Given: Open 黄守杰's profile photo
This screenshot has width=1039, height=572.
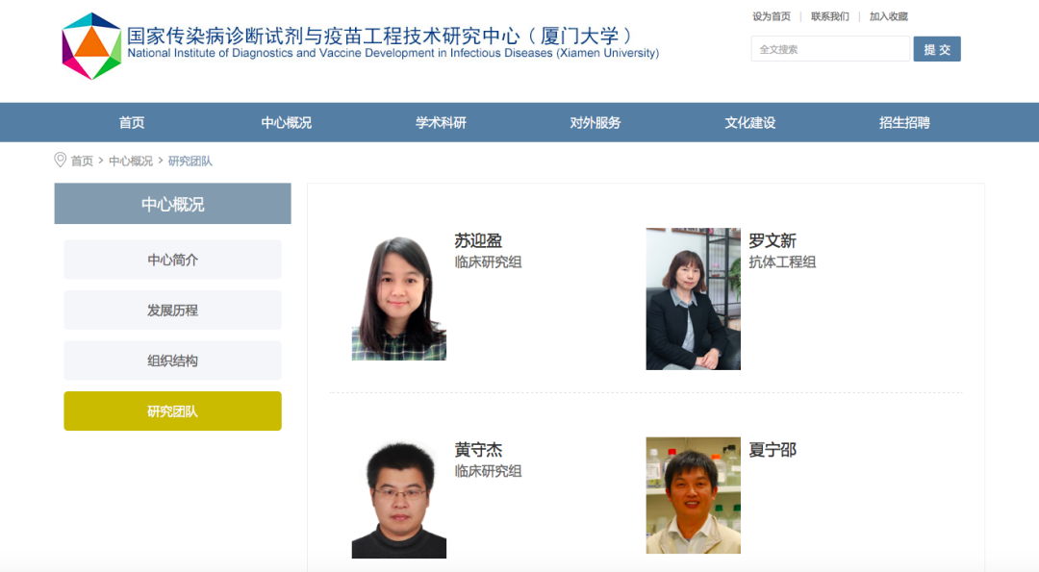Looking at the screenshot, I should (x=399, y=500).
